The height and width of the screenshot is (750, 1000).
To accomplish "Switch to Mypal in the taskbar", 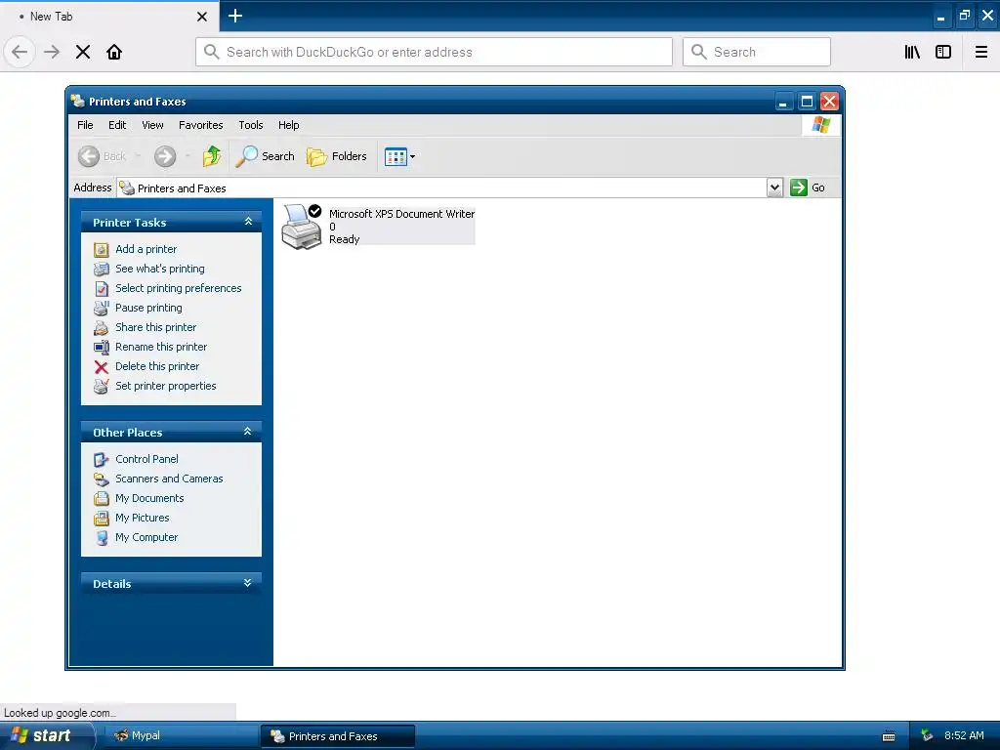I will [181, 736].
